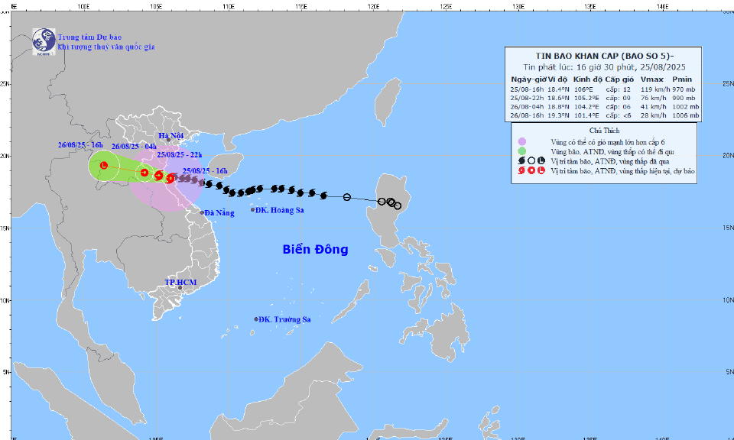Click the '25/08-22h' table cell
734x440 pixels.
tap(527, 99)
